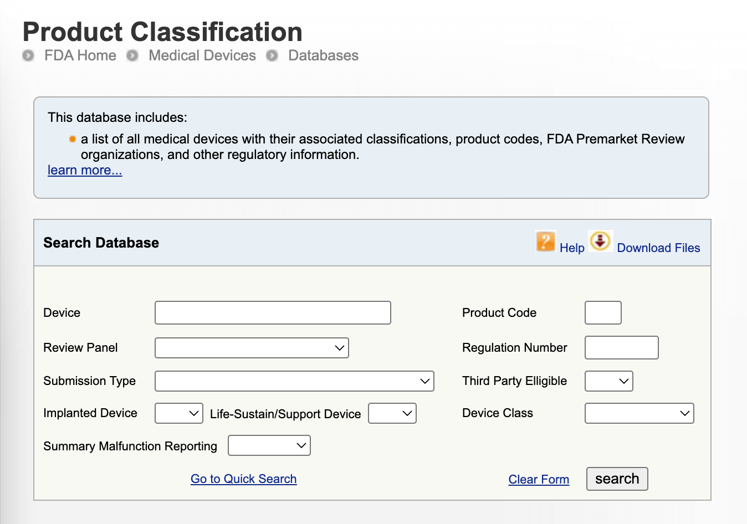Open Summary Malfunction Reporting dropdown
This screenshot has width=747, height=524.
point(269,445)
